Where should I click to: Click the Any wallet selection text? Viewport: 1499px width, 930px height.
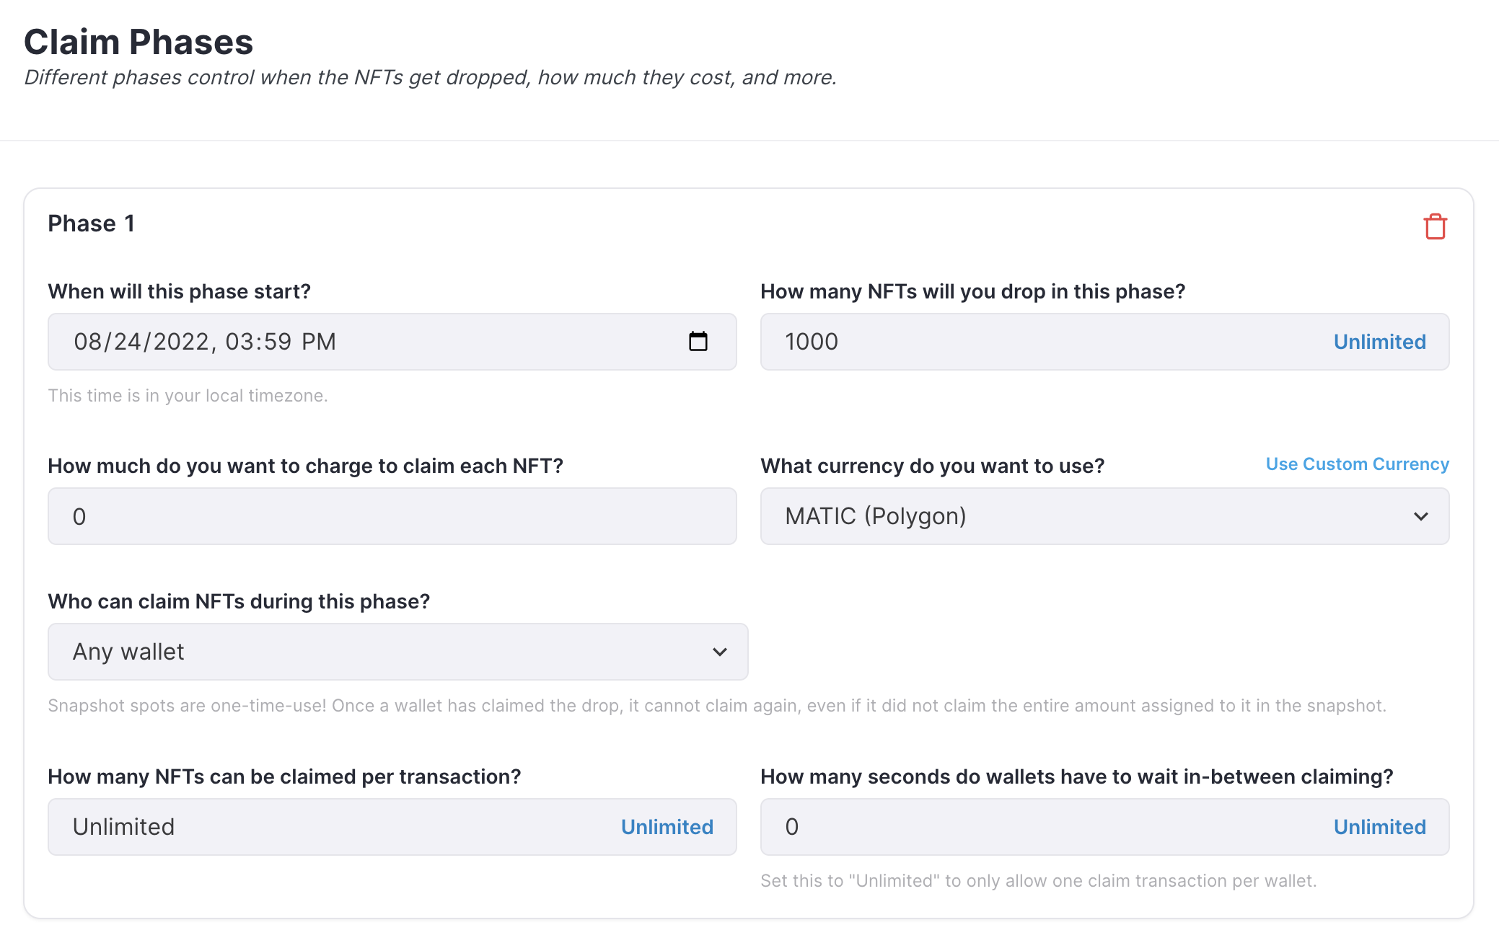coord(128,652)
